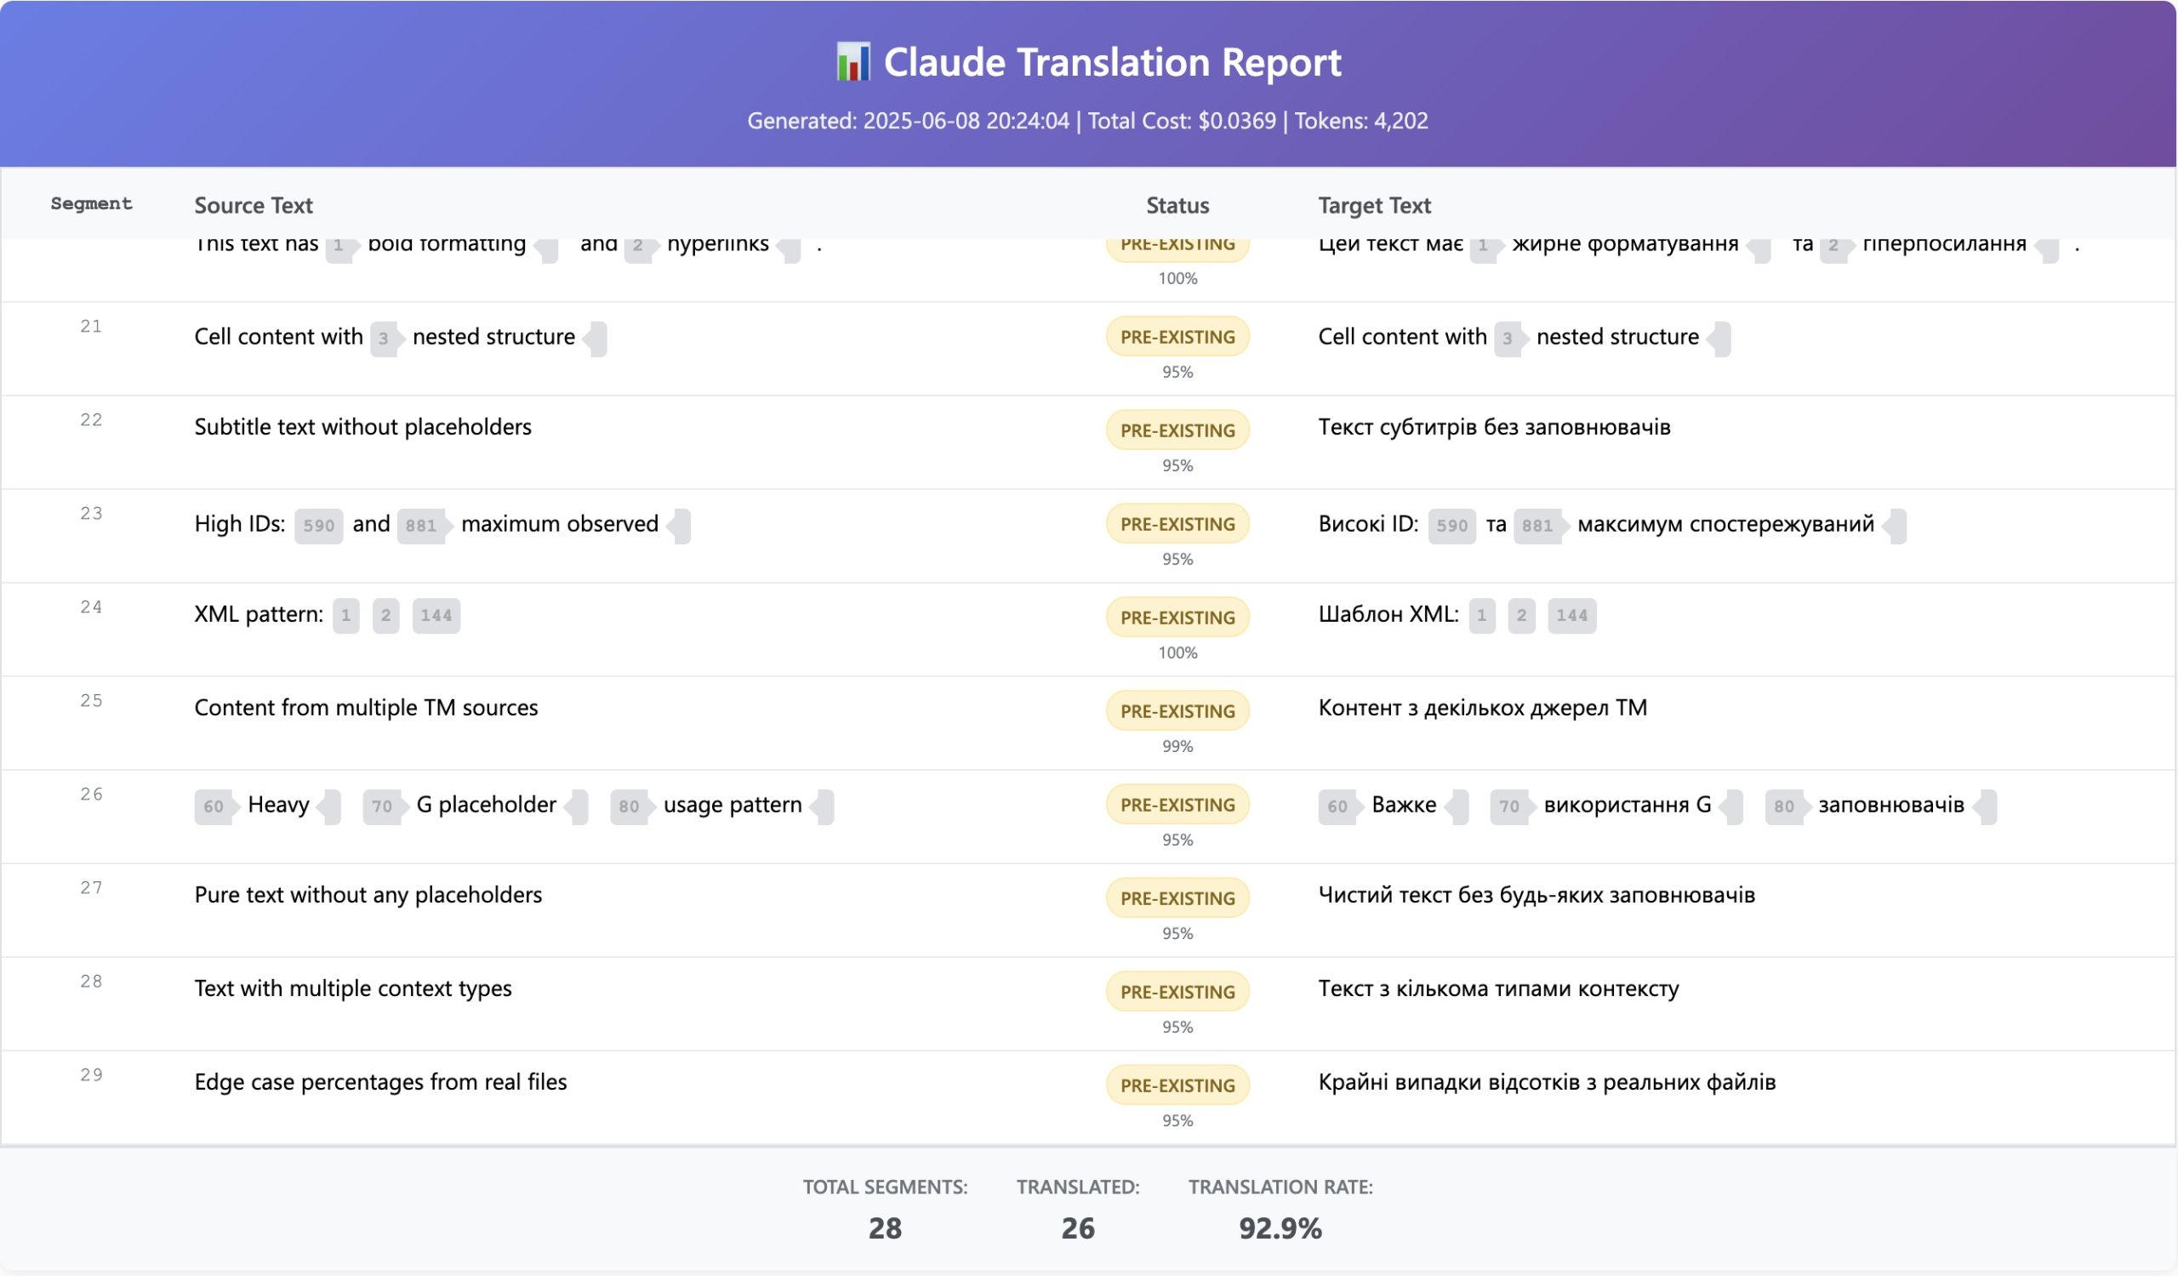The width and height of the screenshot is (2178, 1276).
Task: Click segment number 27
Action: 91,887
